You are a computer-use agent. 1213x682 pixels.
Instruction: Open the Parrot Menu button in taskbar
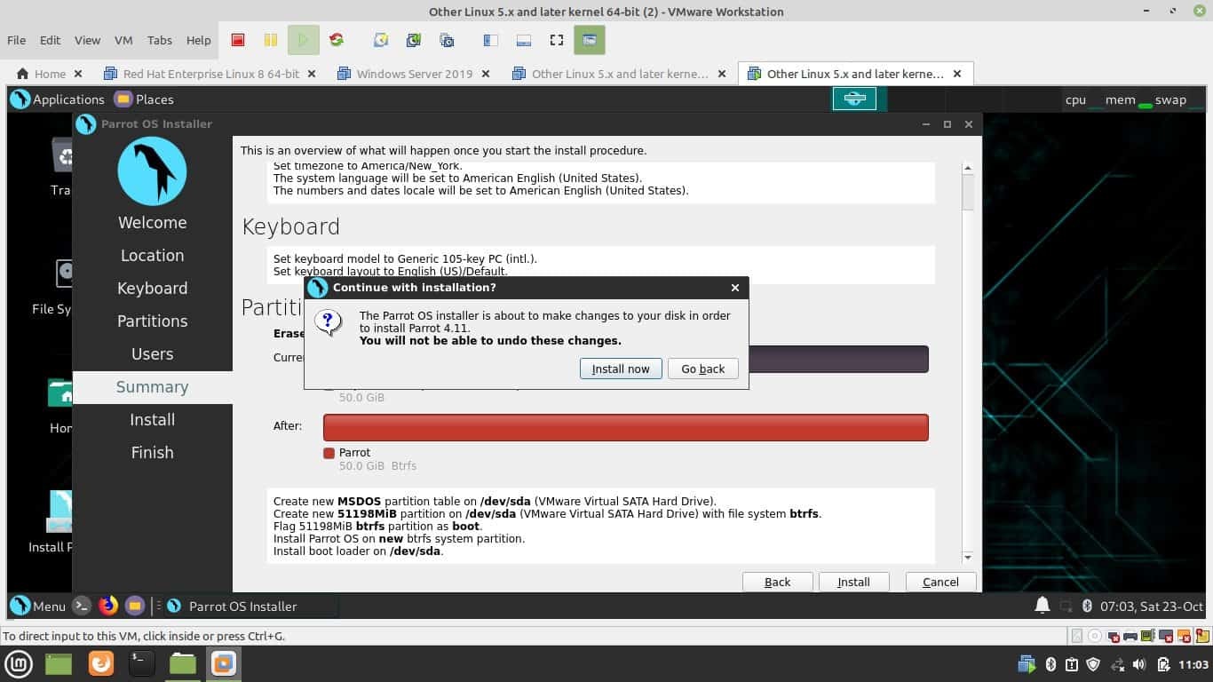38,606
